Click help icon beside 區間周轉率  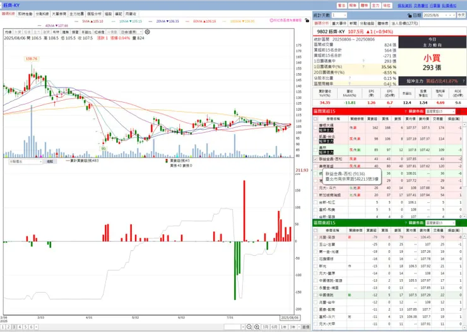350,84
